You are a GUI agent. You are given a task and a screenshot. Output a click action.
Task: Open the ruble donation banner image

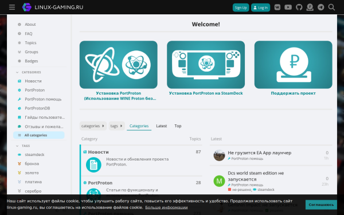294,65
